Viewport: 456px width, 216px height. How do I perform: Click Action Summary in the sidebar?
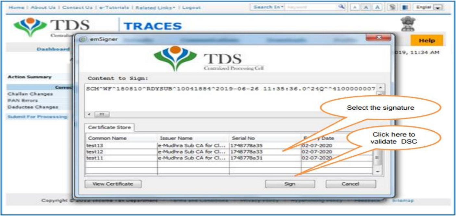tap(30, 77)
